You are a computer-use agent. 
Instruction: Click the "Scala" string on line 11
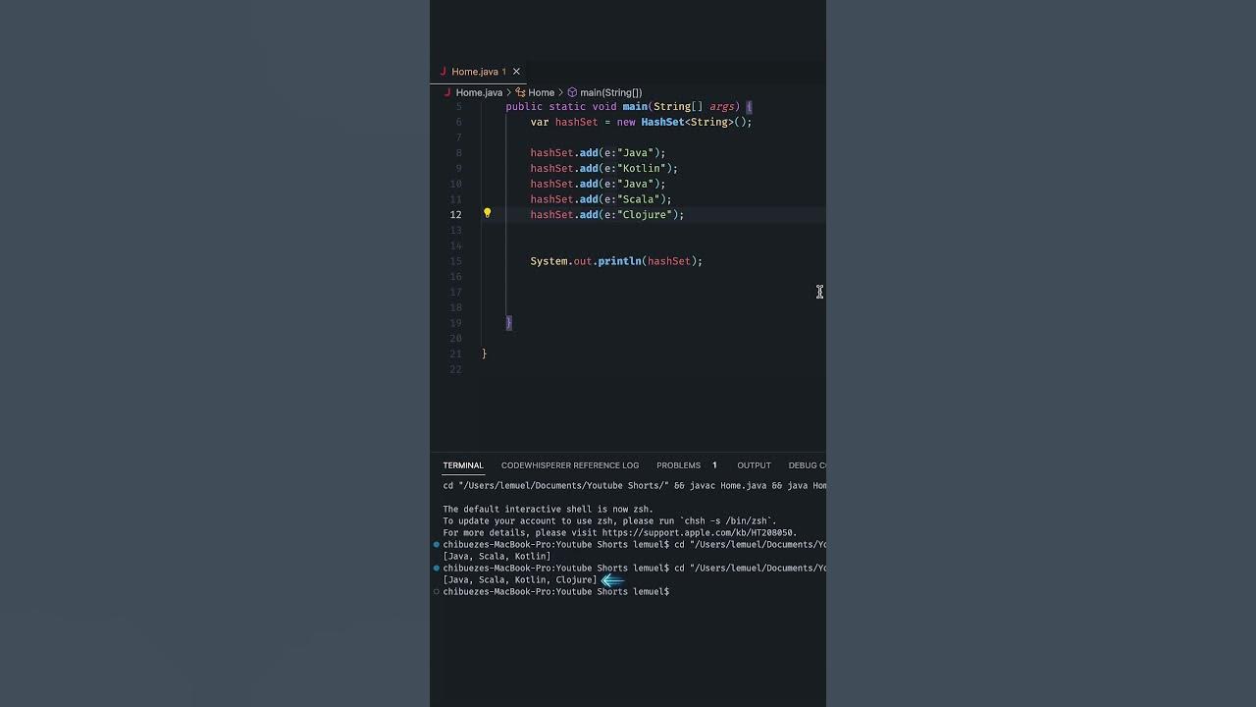(641, 199)
